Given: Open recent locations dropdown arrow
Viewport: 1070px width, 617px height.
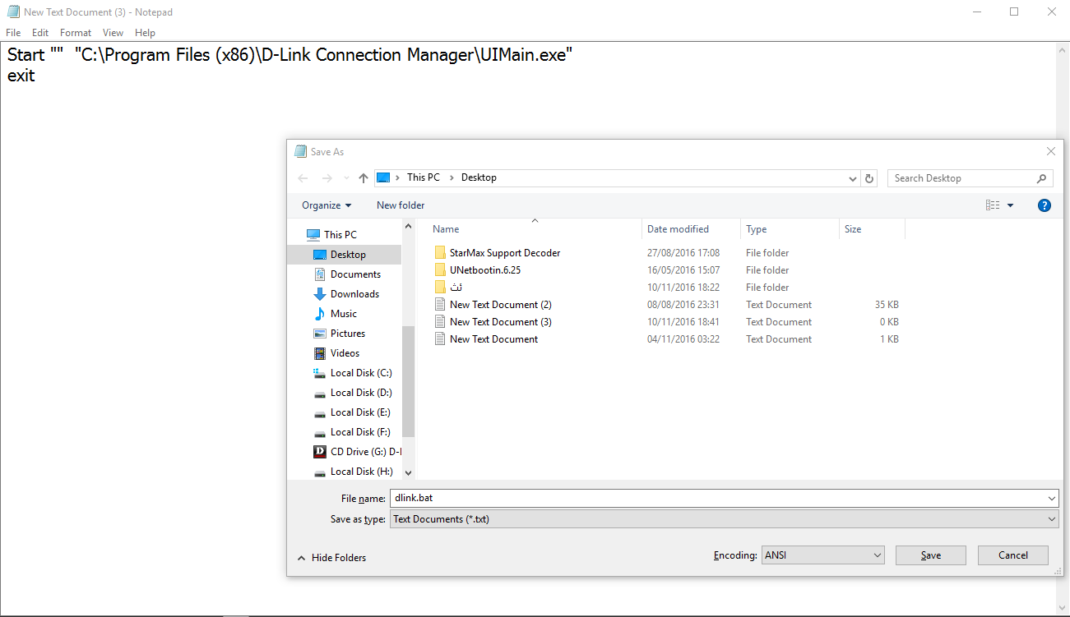Looking at the screenshot, I should click(345, 178).
